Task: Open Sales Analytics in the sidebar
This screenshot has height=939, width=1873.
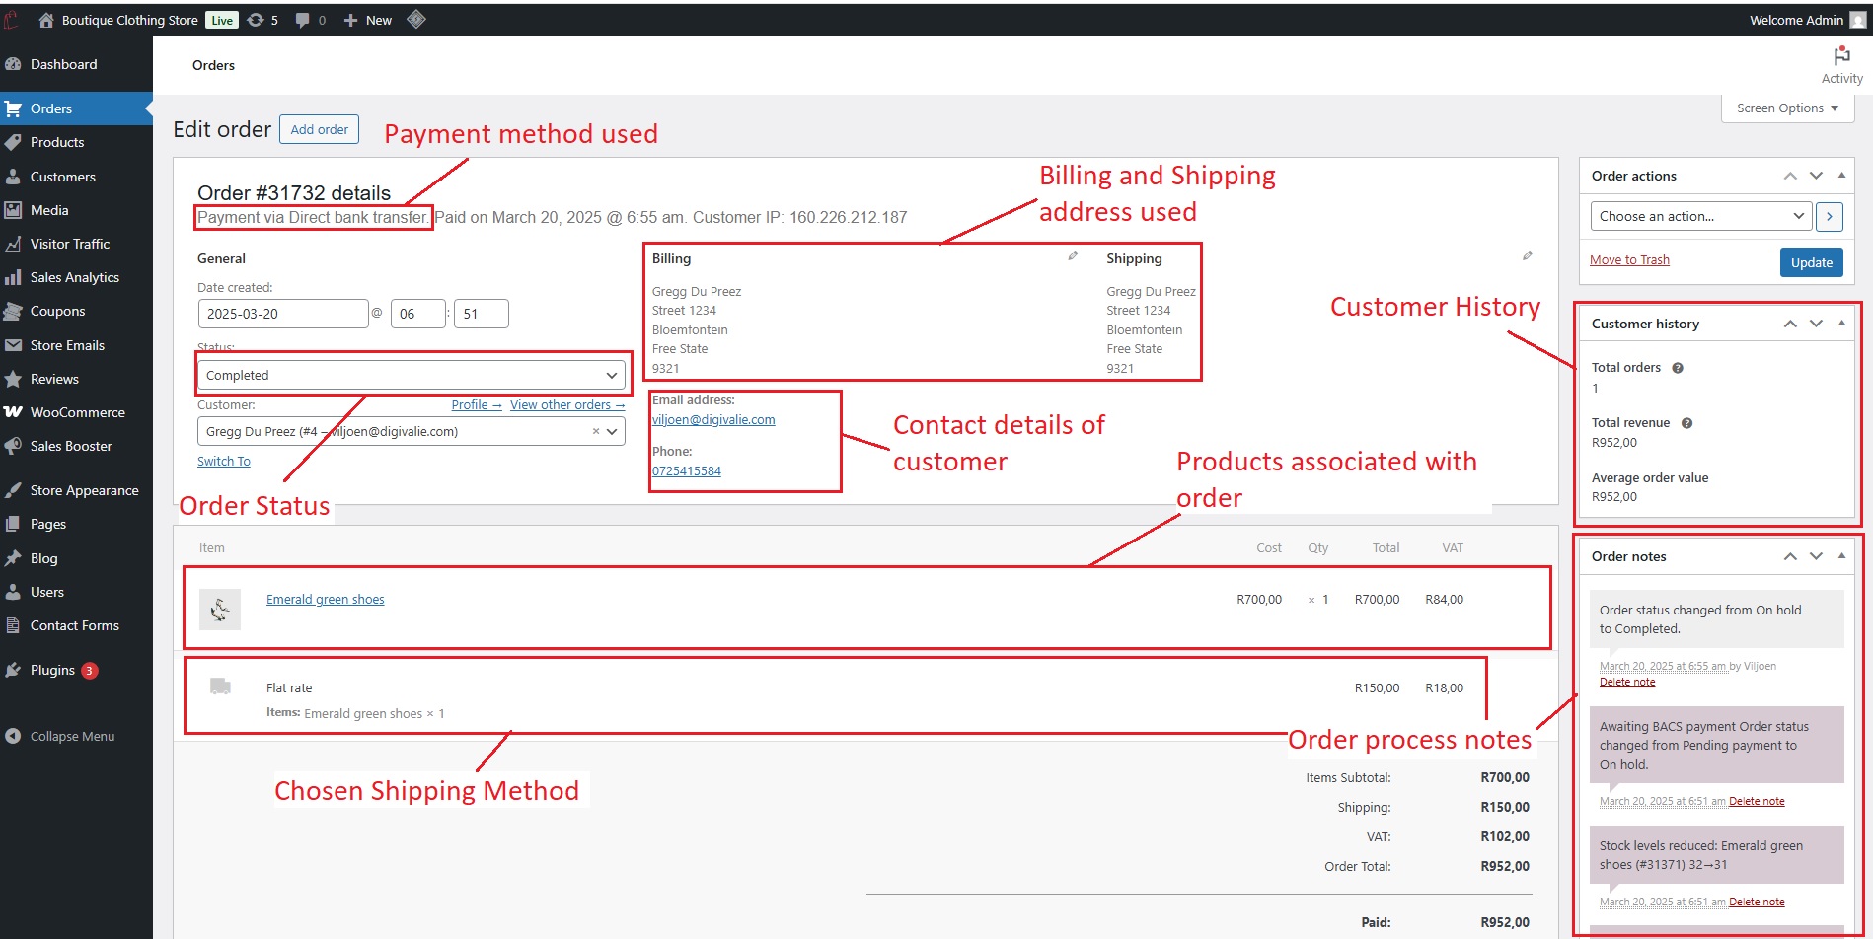Action: point(74,278)
